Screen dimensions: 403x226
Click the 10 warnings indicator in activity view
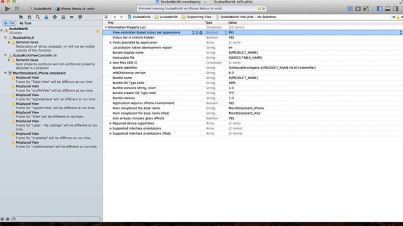pyautogui.click(x=261, y=8)
